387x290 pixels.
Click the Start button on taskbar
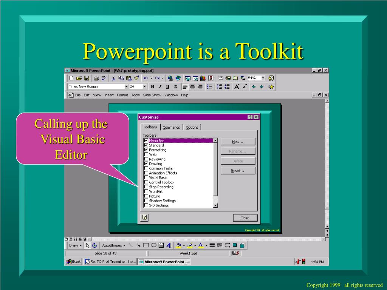[x=73, y=262]
